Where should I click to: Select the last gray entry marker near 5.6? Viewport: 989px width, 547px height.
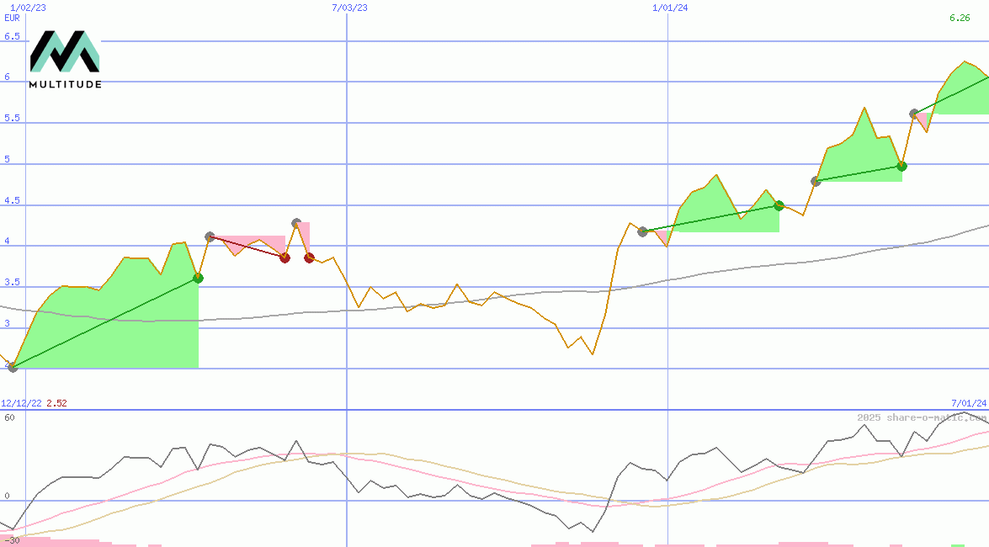tap(914, 114)
